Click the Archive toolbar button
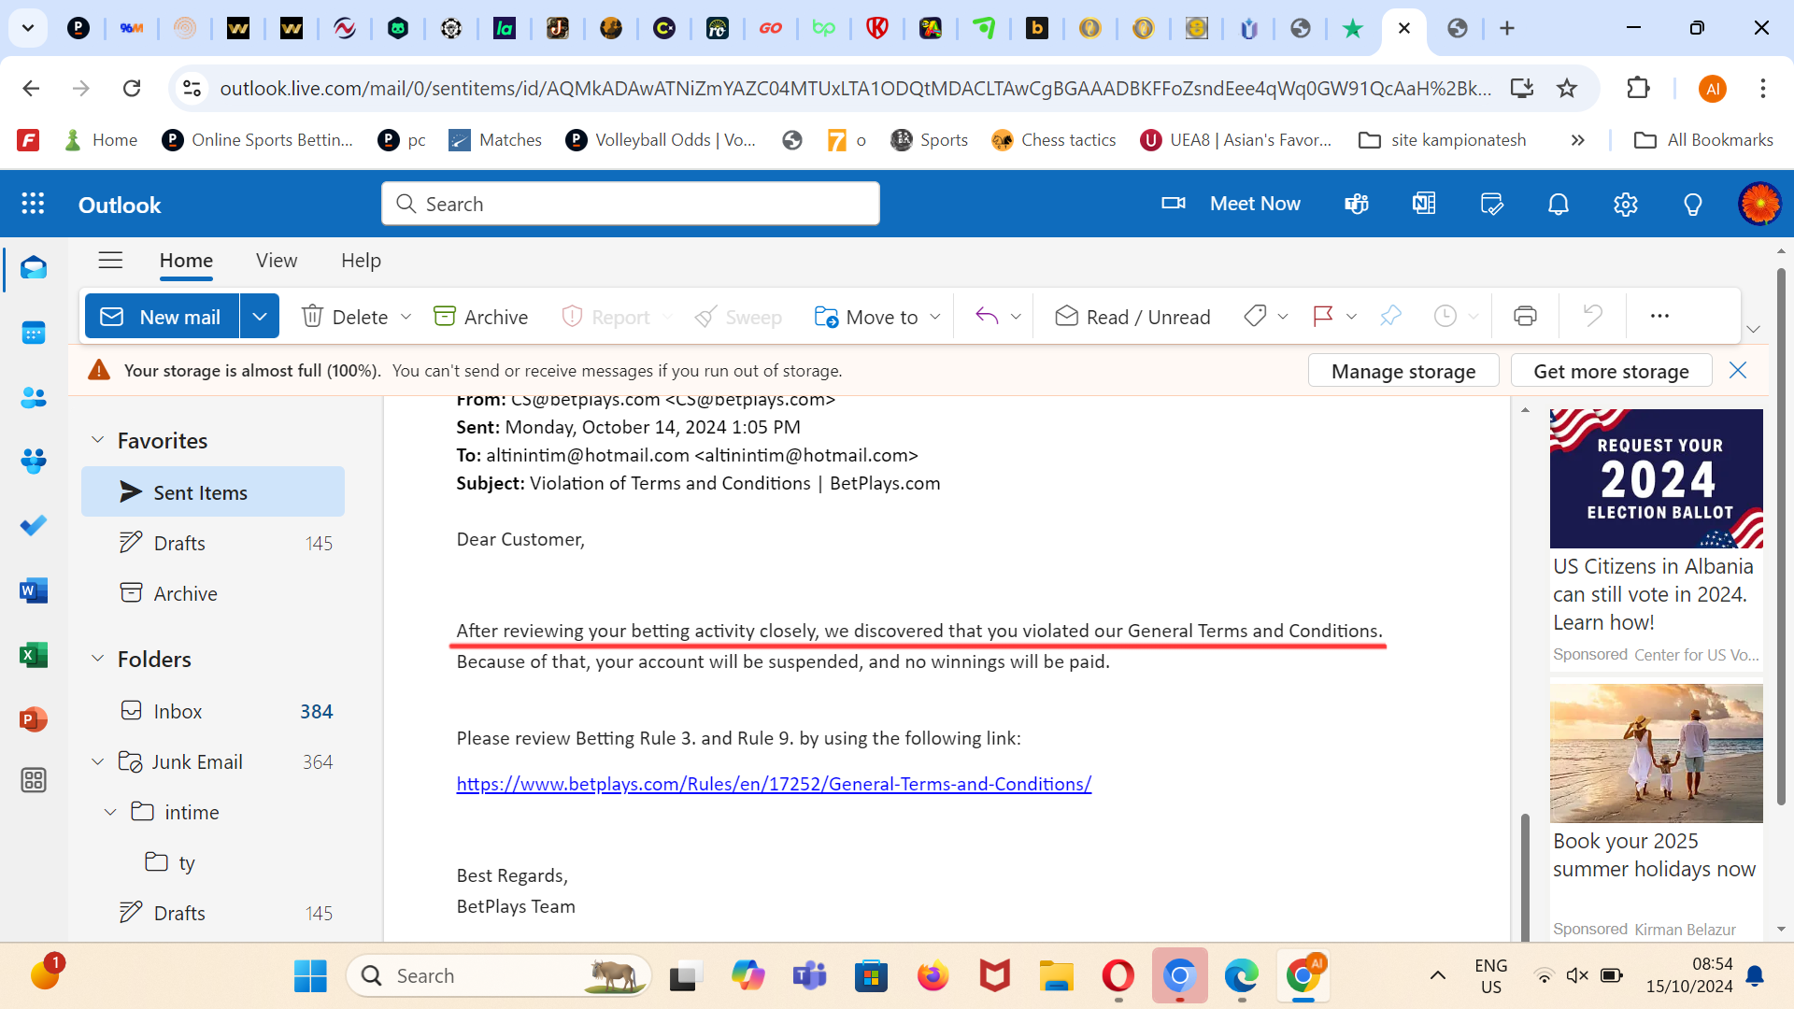The width and height of the screenshot is (1794, 1009). click(x=480, y=317)
